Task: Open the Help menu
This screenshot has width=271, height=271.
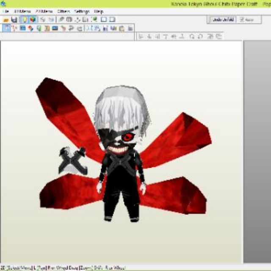Action: [99, 11]
